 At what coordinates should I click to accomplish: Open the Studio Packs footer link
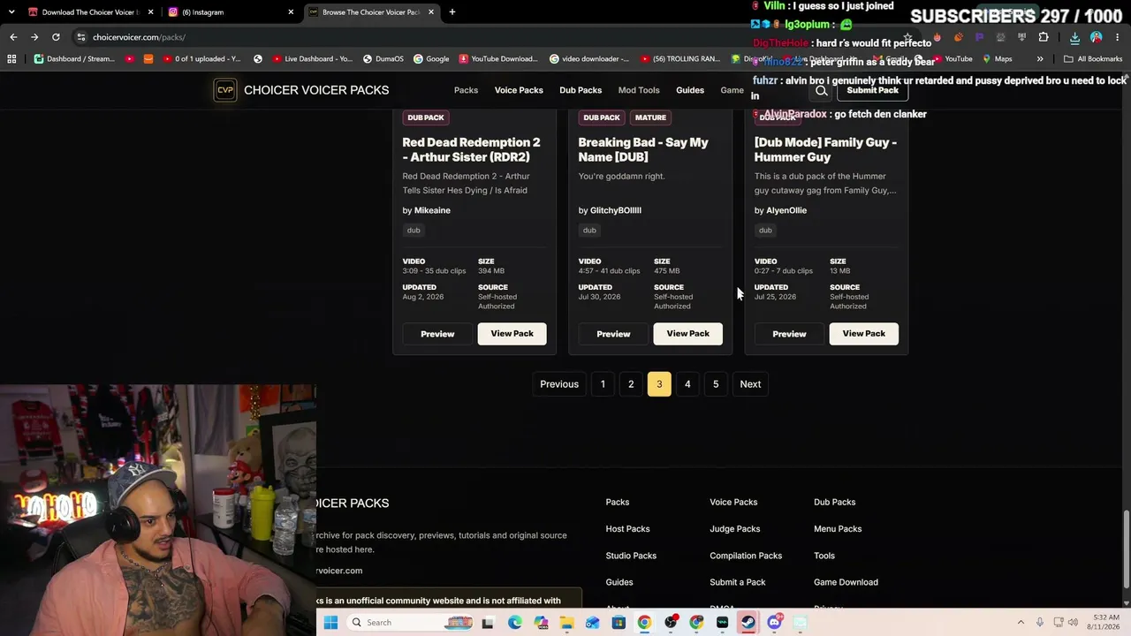tap(631, 556)
